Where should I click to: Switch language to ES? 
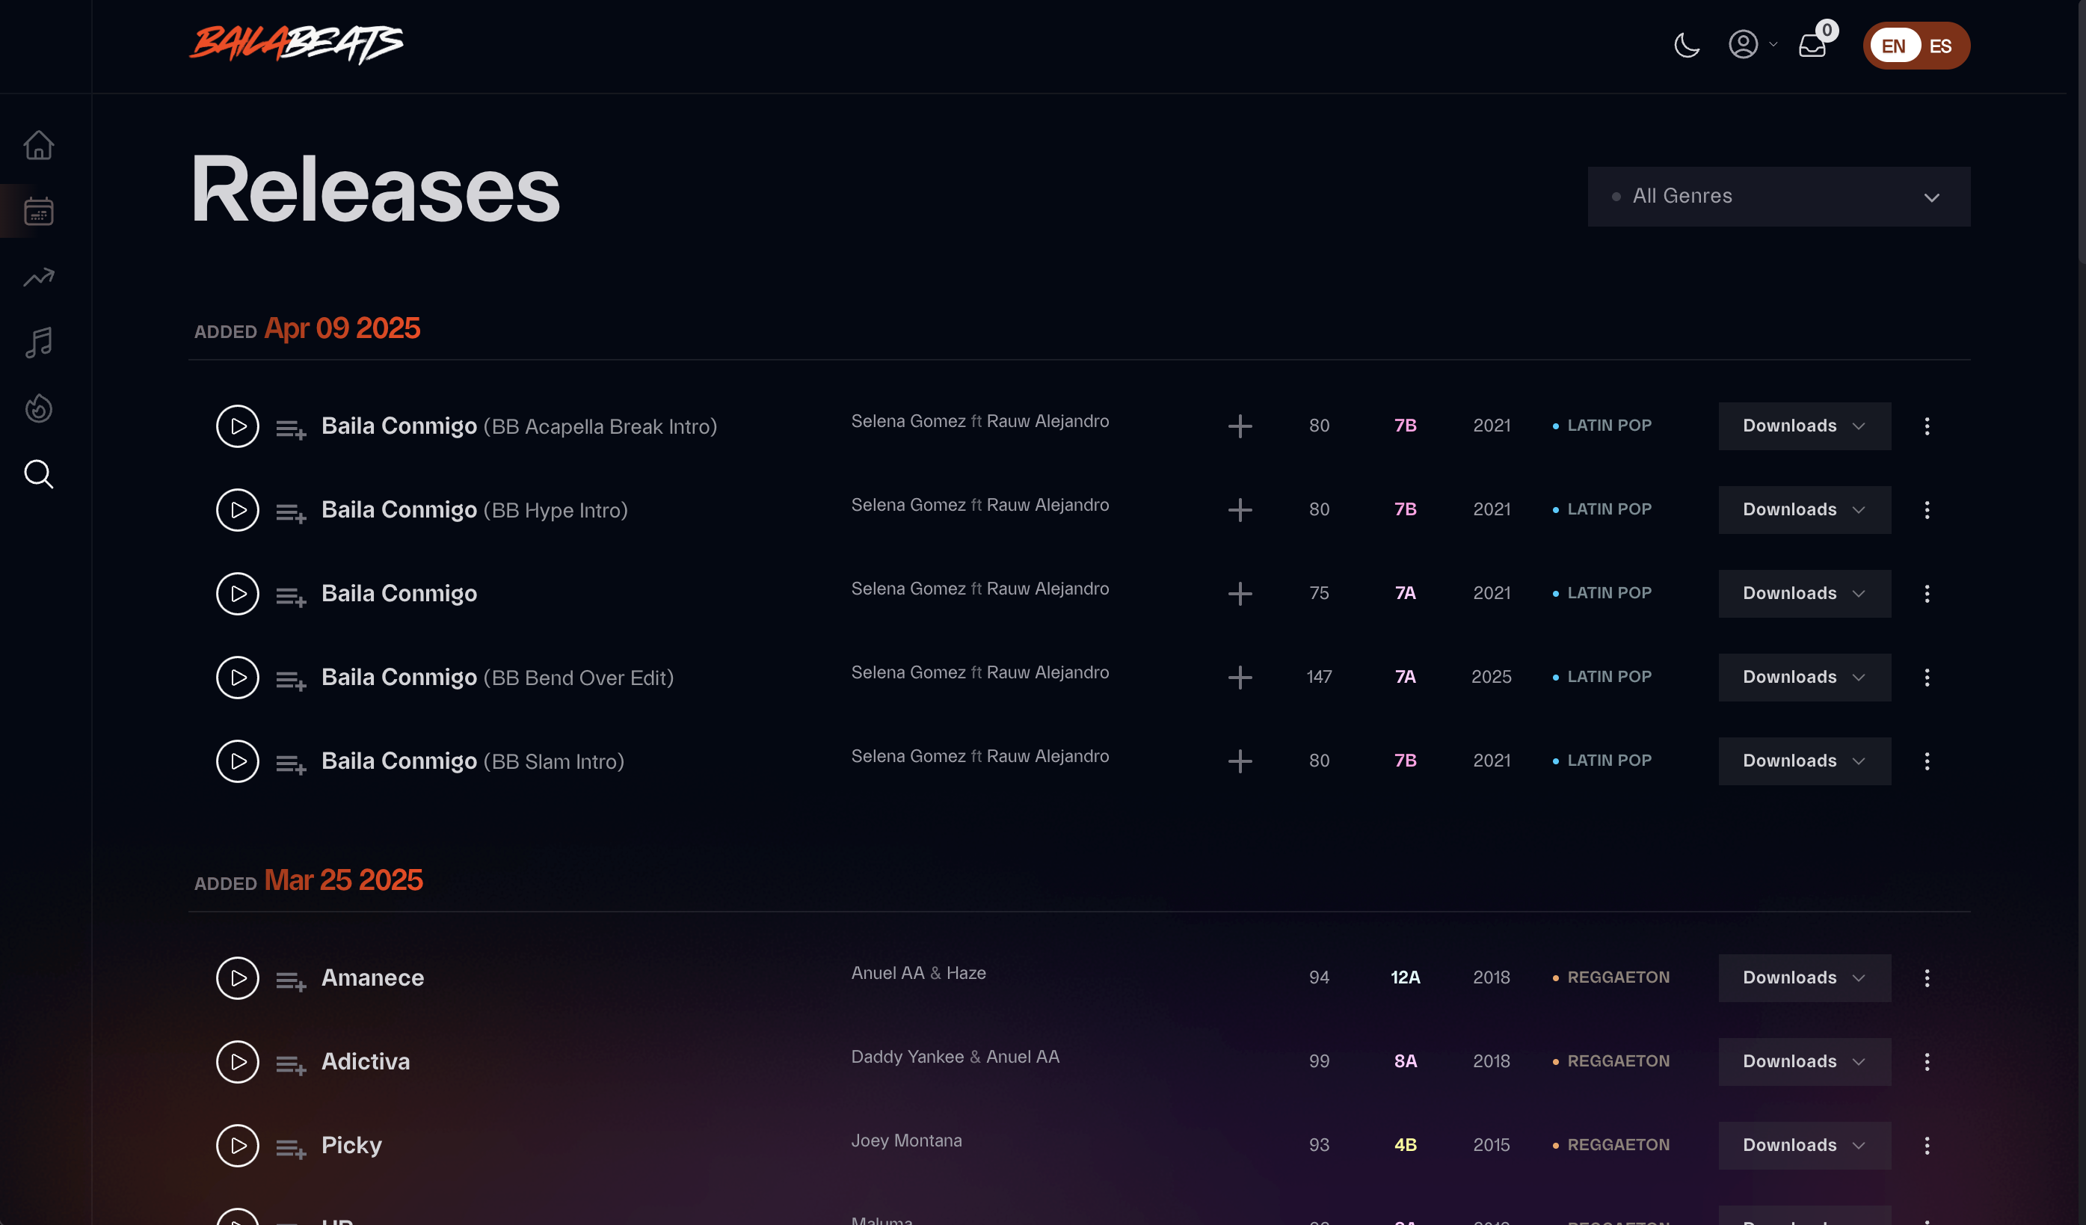click(x=1940, y=46)
